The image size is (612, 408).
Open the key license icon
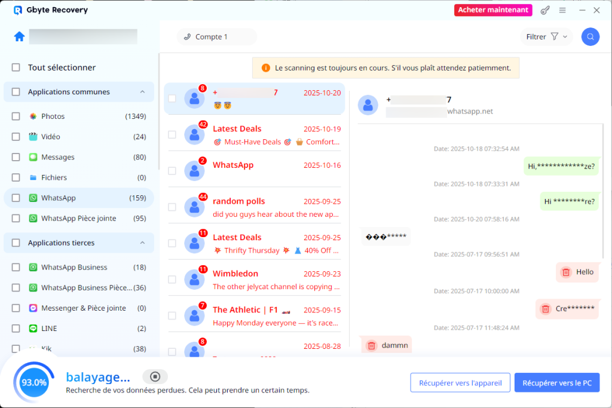(x=544, y=10)
